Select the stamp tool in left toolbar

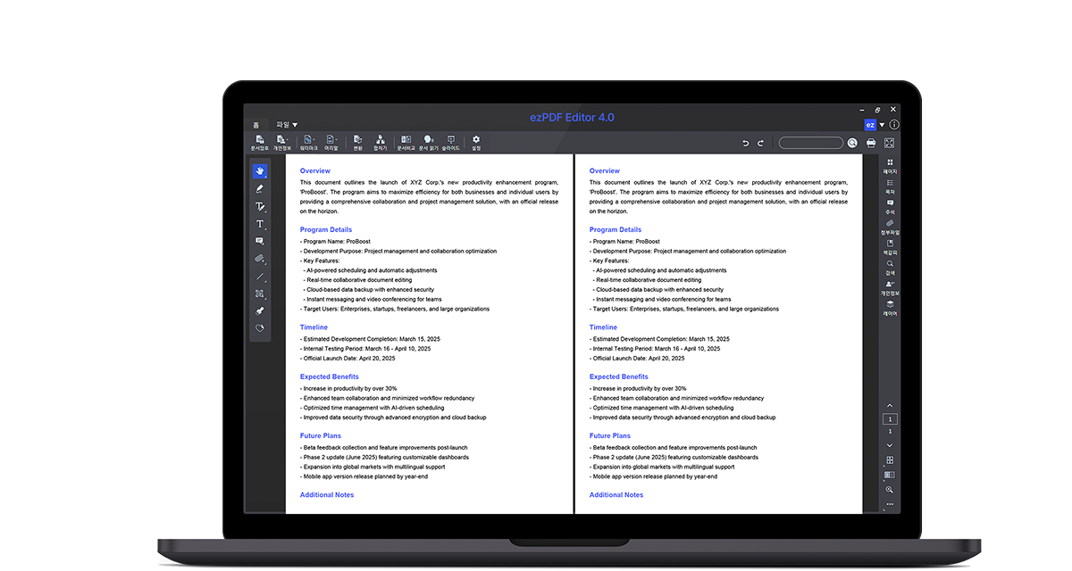pyautogui.click(x=260, y=311)
